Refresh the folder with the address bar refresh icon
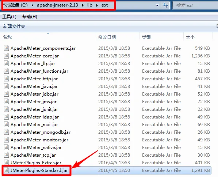 click(165, 5)
